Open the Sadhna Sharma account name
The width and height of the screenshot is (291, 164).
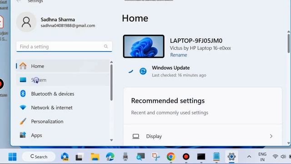coord(58,20)
